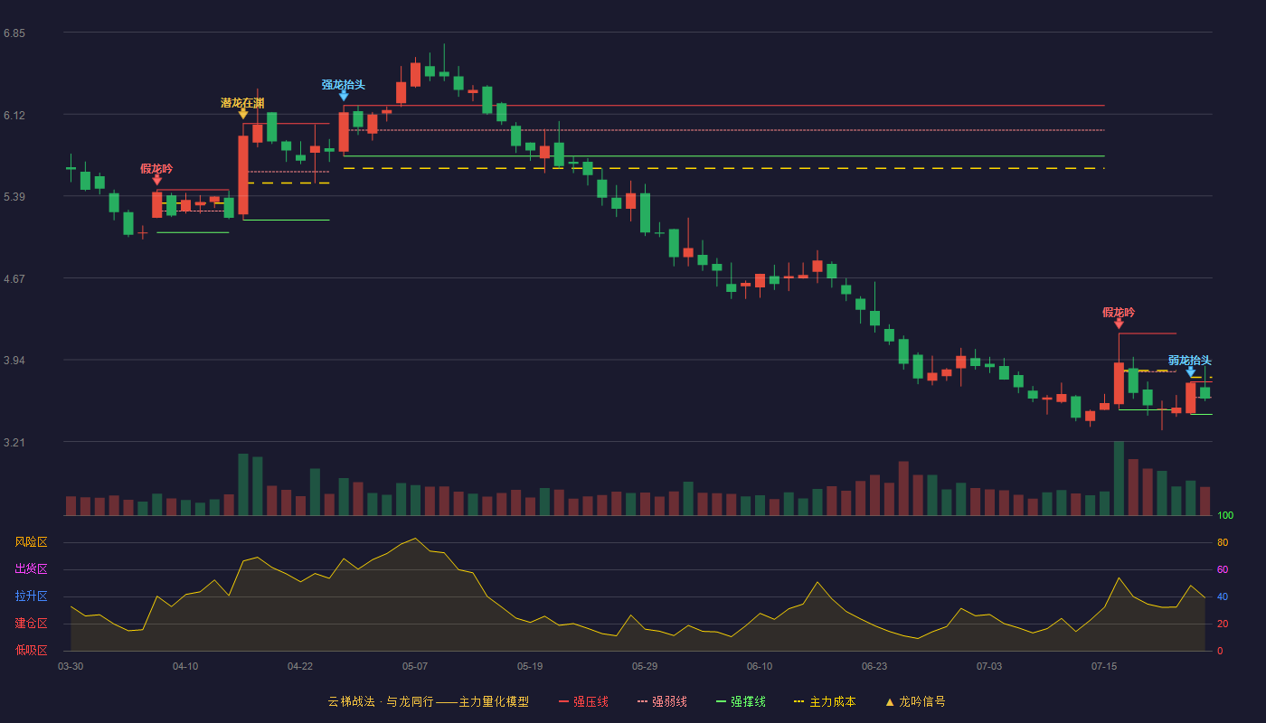Toggle the 主力成本 legend series
The image size is (1266, 723).
[825, 701]
